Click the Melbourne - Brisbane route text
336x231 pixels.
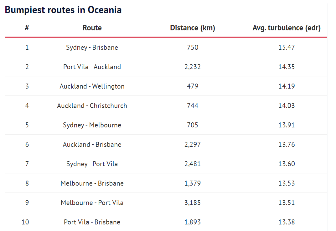[x=92, y=183]
